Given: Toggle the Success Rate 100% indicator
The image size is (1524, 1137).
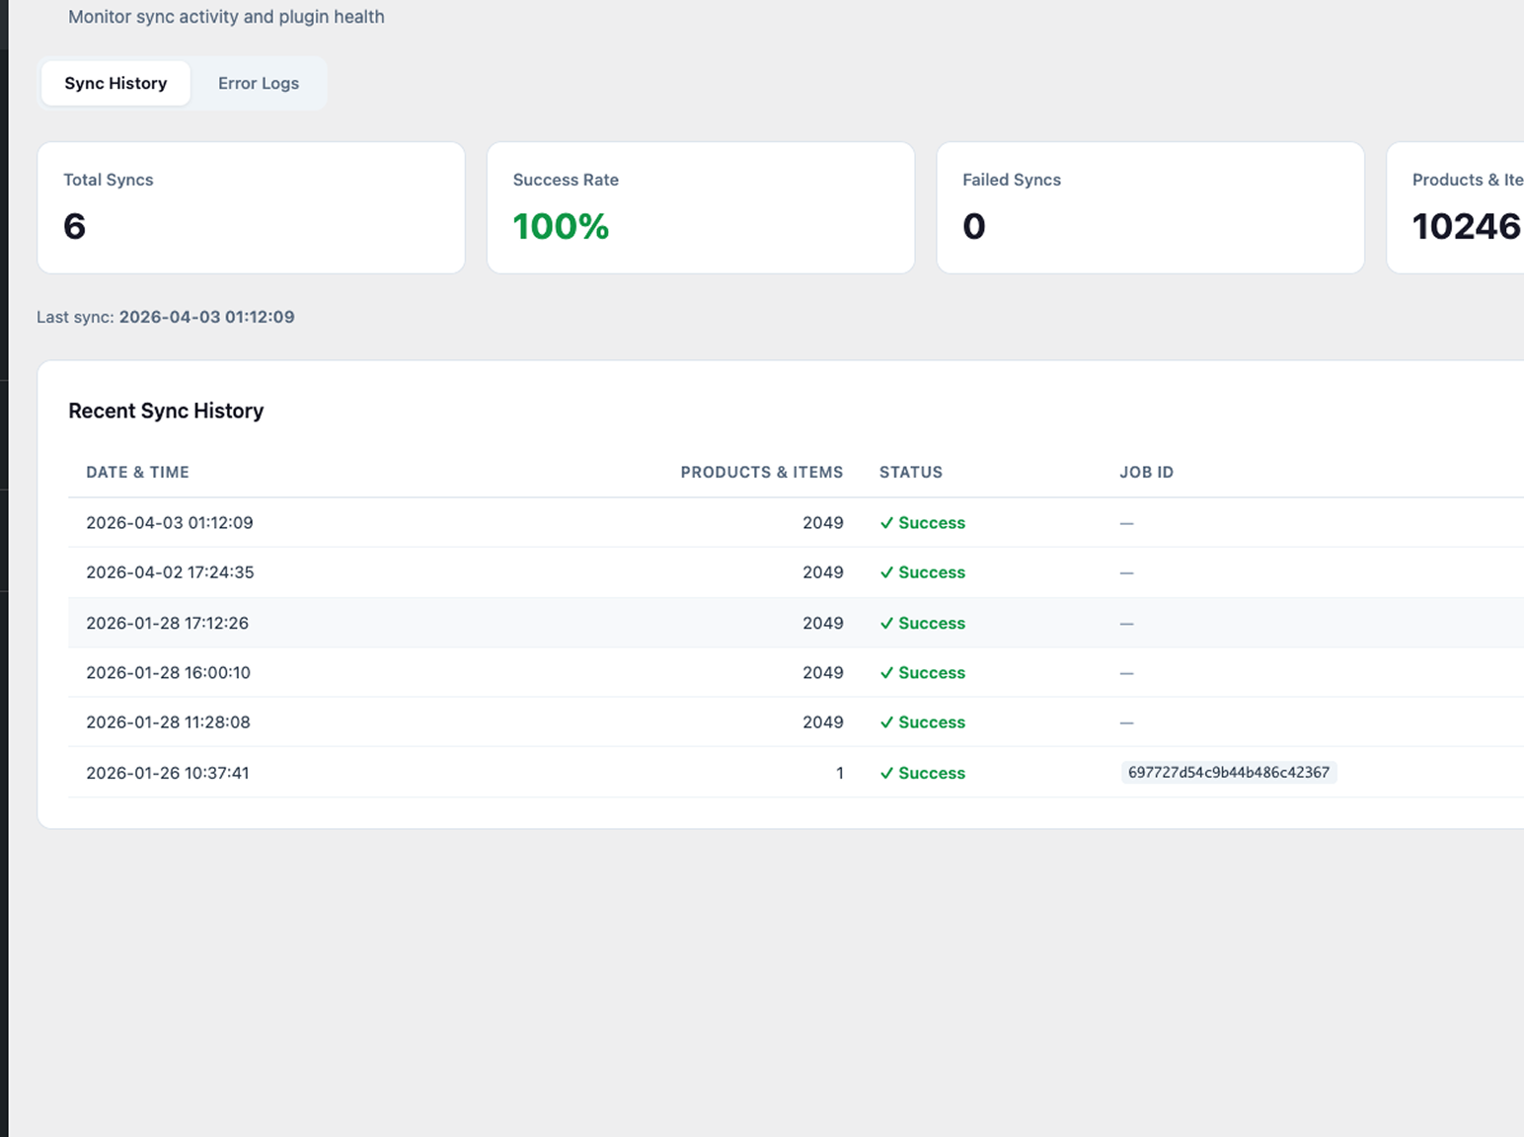Looking at the screenshot, I should tap(561, 226).
